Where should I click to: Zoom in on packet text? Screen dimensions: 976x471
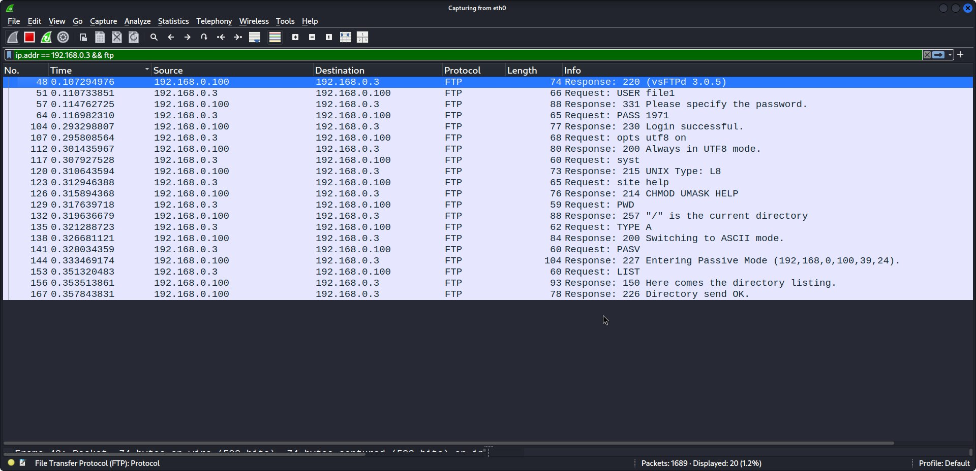295,37
